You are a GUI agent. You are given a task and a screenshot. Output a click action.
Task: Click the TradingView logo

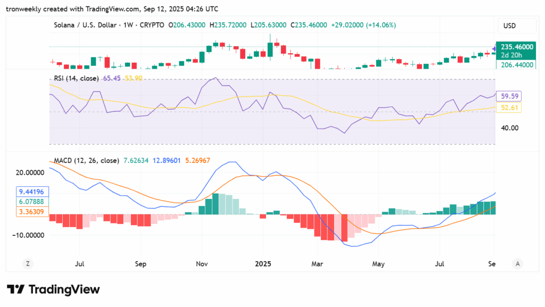pyautogui.click(x=54, y=289)
